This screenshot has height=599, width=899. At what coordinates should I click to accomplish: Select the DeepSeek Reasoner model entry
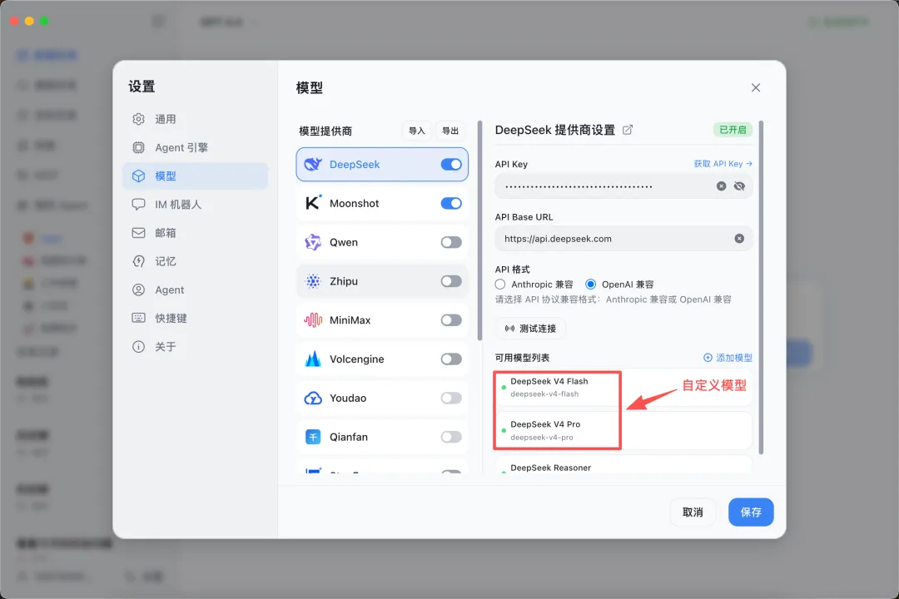coord(623,464)
